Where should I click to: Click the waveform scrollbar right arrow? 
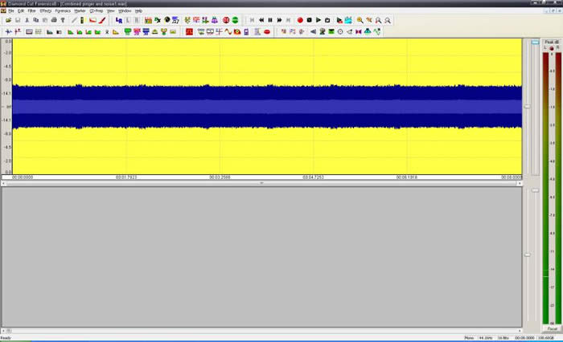pos(520,183)
